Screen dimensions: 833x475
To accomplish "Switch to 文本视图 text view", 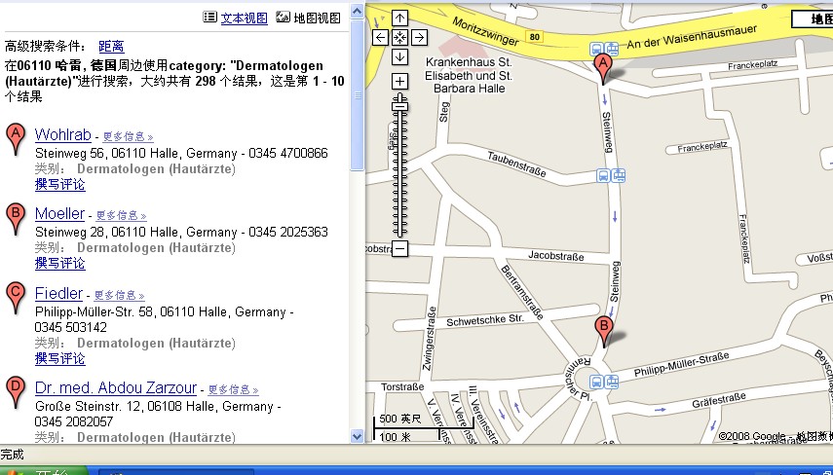I will pos(245,18).
